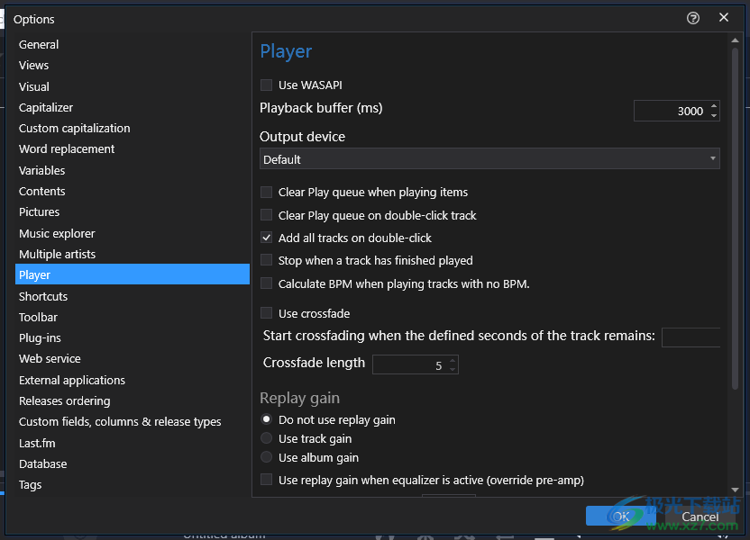Image resolution: width=750 pixels, height=540 pixels.
Task: Click the crossfade start seconds input field
Action: [691, 337]
